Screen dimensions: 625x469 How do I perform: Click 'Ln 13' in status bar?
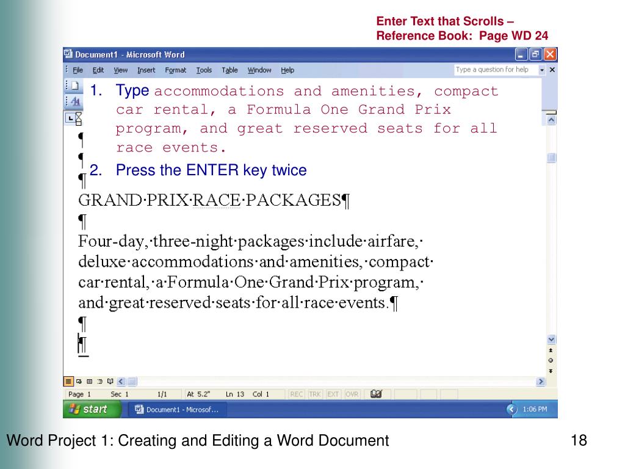click(235, 394)
